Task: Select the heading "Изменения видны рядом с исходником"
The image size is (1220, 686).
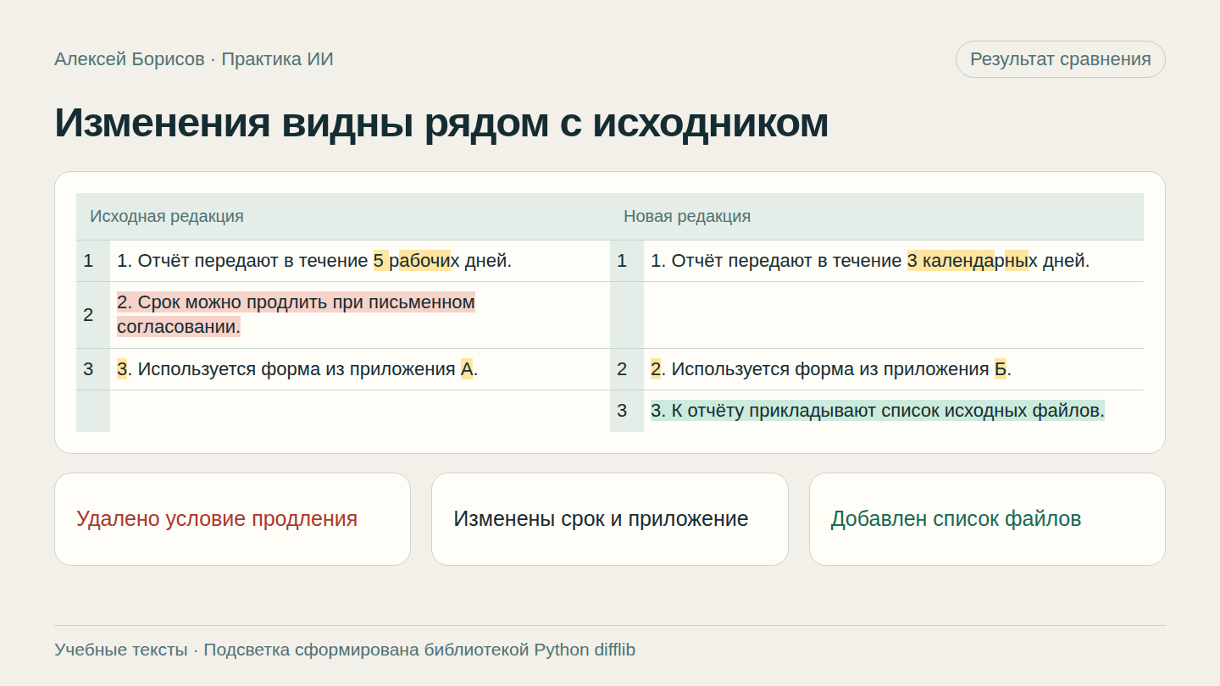Action: (x=441, y=123)
